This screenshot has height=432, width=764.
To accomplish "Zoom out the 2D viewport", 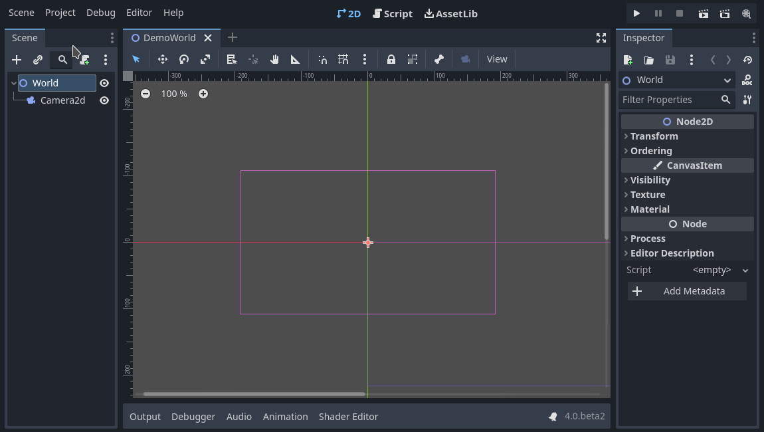I will [145, 94].
